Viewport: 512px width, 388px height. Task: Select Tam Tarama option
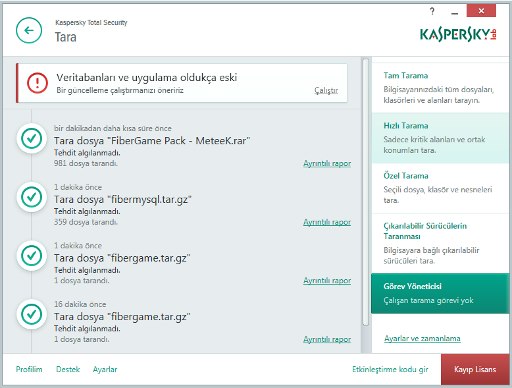tap(440, 88)
